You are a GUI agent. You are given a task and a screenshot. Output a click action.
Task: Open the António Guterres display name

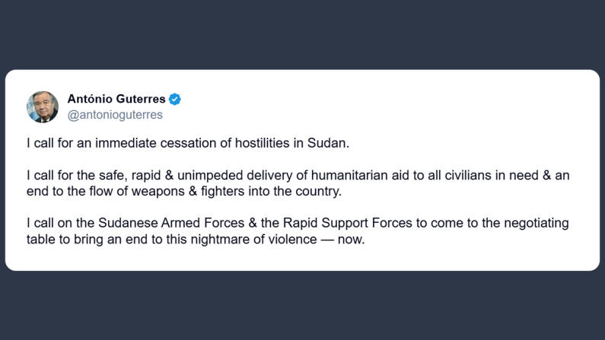pyautogui.click(x=117, y=99)
